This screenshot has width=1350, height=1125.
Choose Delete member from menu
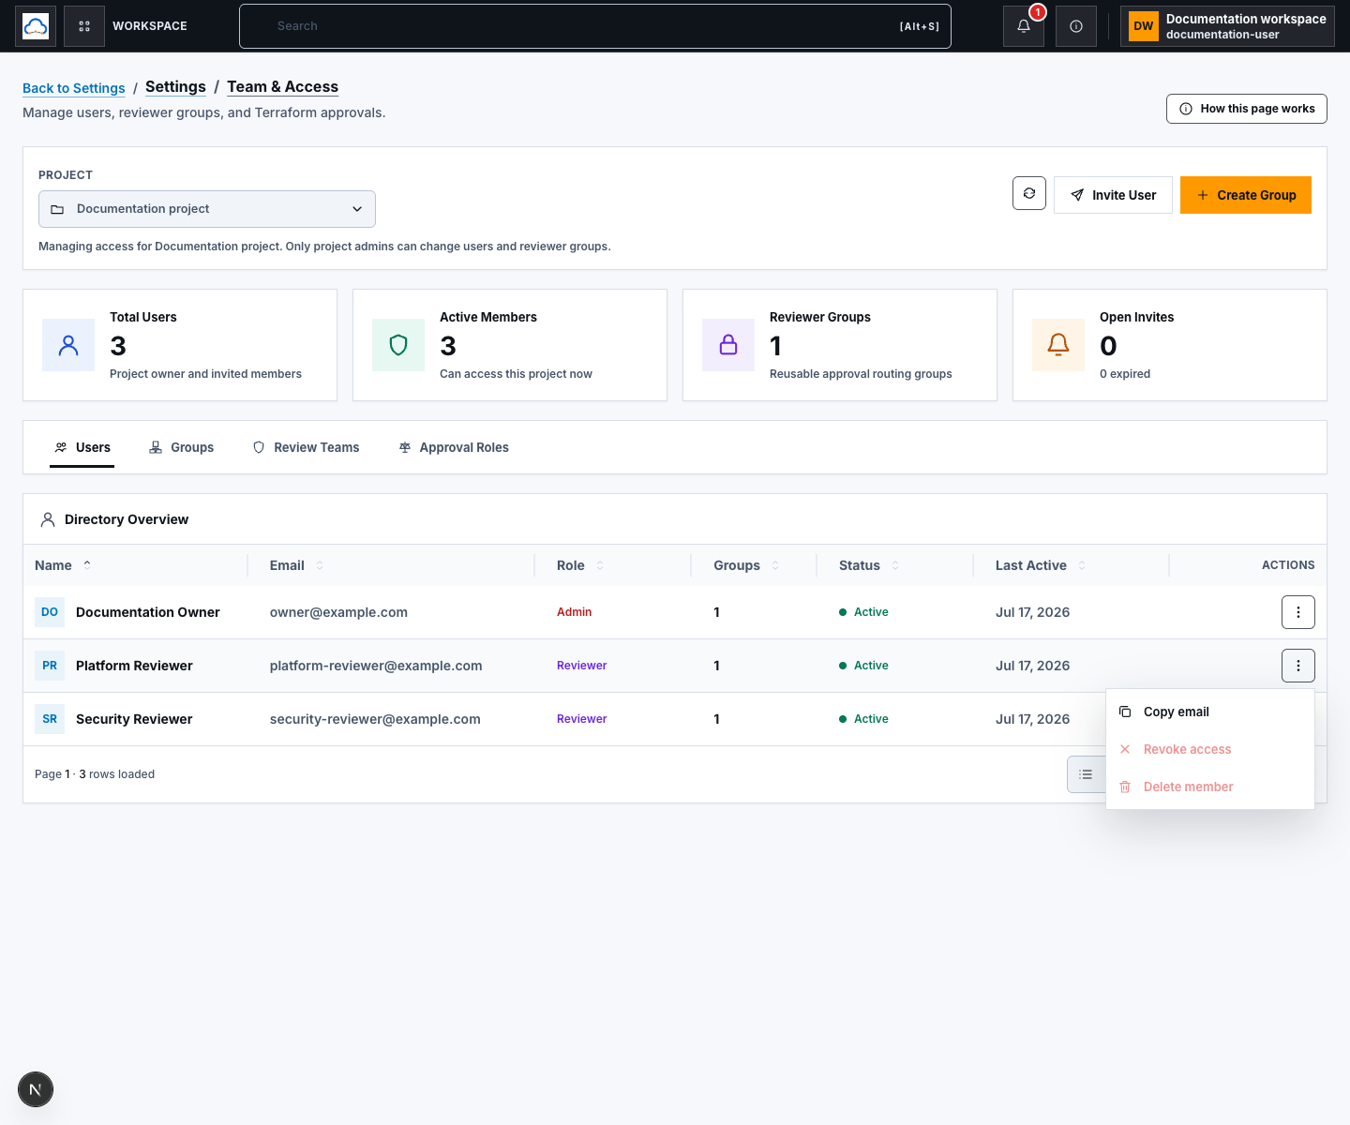[x=1210, y=787]
